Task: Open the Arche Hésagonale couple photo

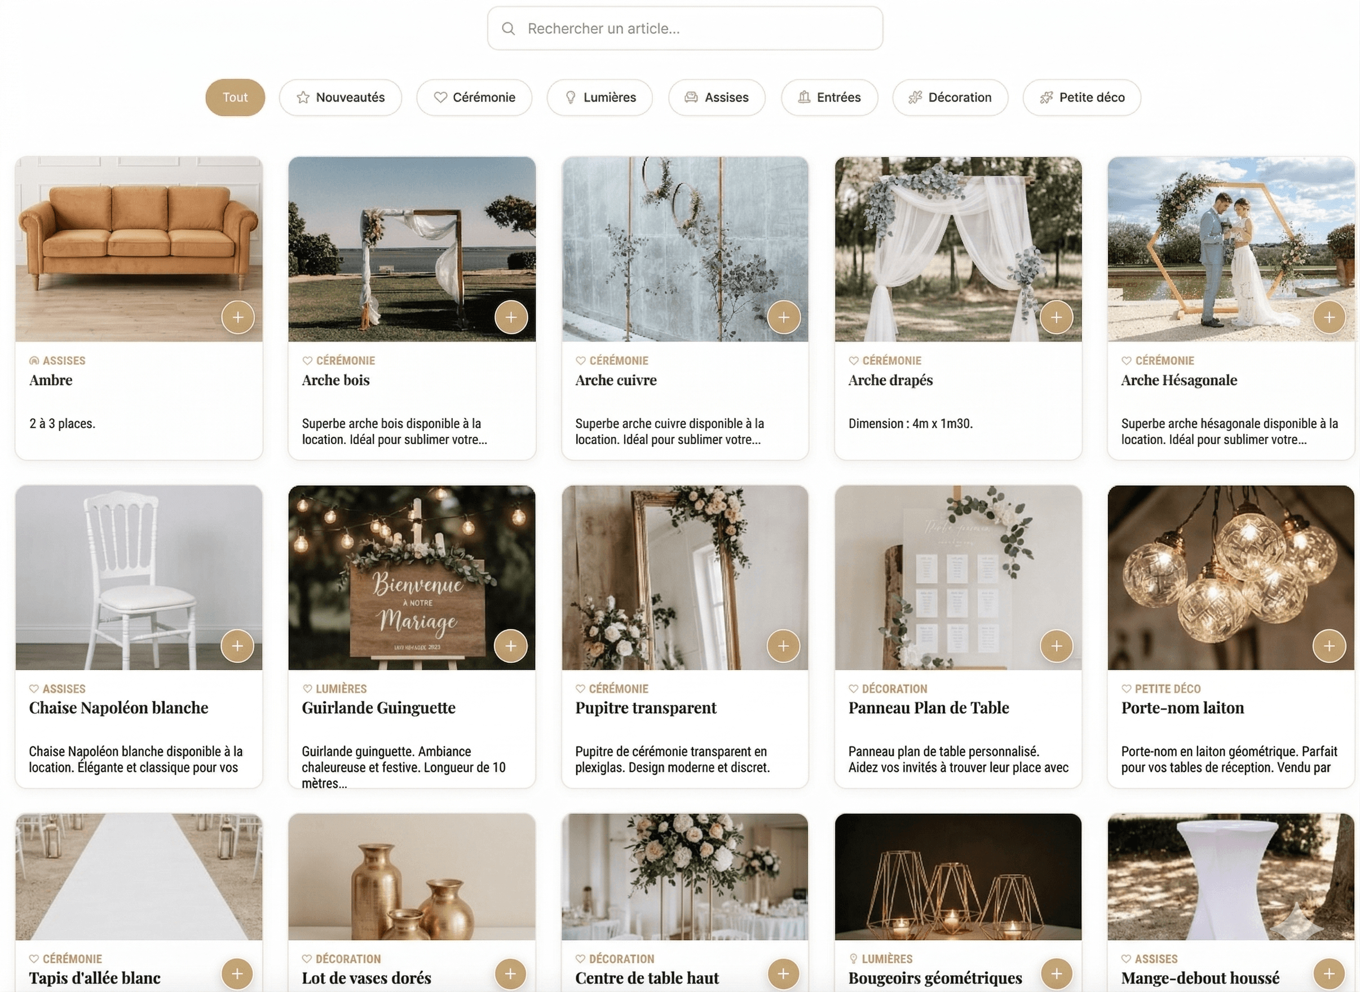Action: 1231,249
